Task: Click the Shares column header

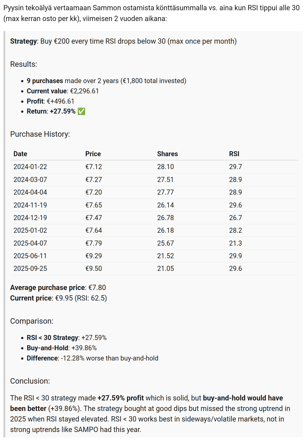Action: [x=167, y=154]
